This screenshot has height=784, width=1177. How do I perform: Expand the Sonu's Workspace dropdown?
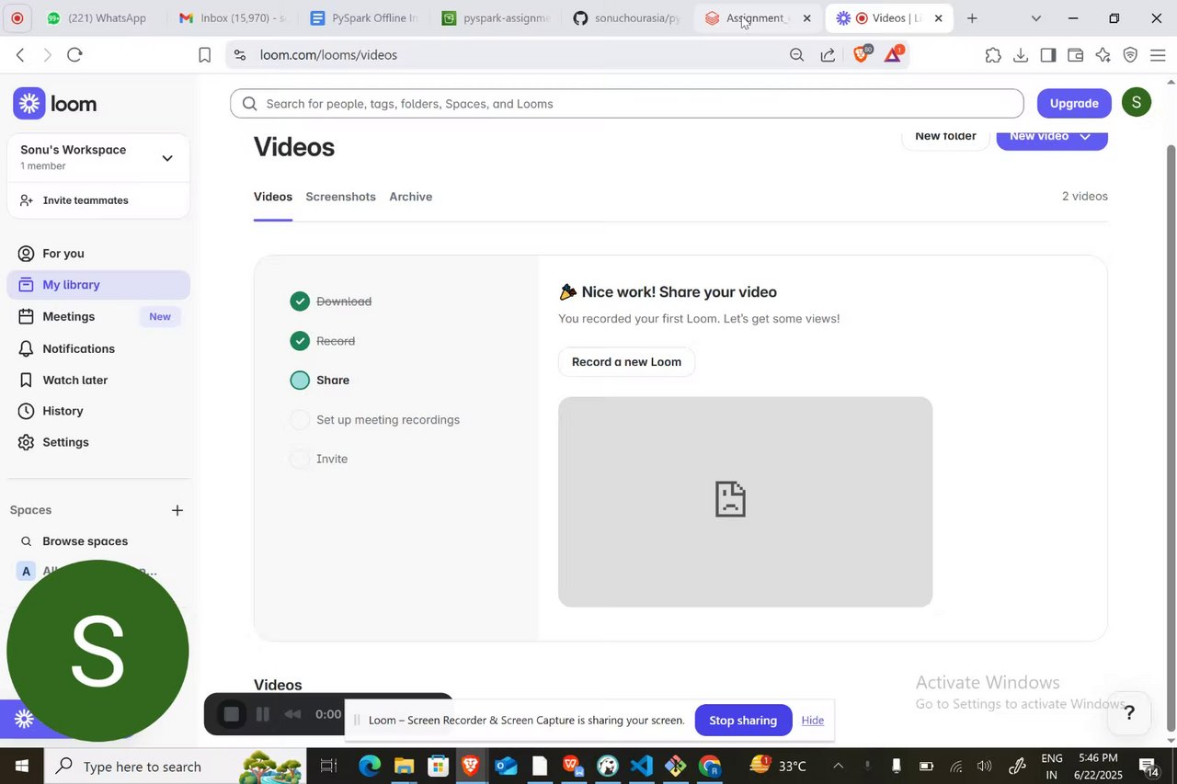(x=167, y=158)
